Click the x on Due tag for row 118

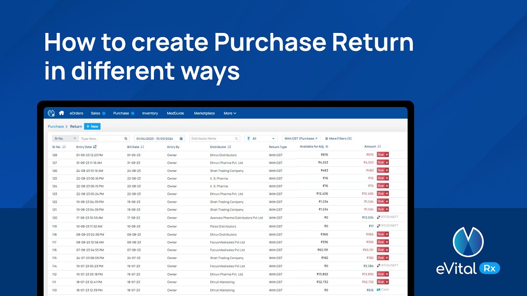click(387, 234)
